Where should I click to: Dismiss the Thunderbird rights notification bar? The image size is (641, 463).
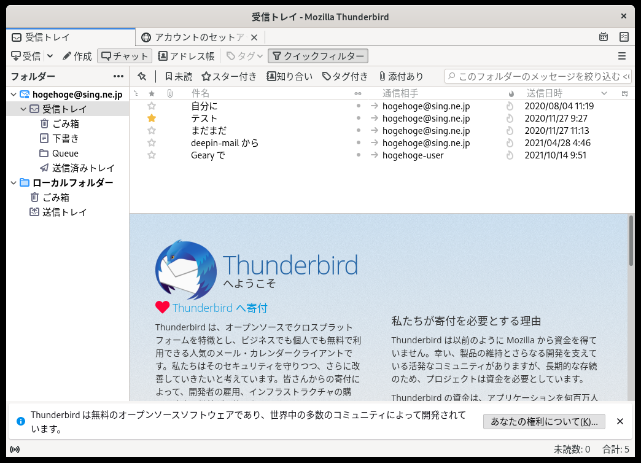point(620,421)
